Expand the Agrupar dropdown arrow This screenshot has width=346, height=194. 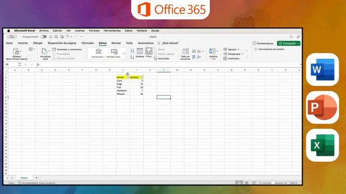(x=238, y=50)
